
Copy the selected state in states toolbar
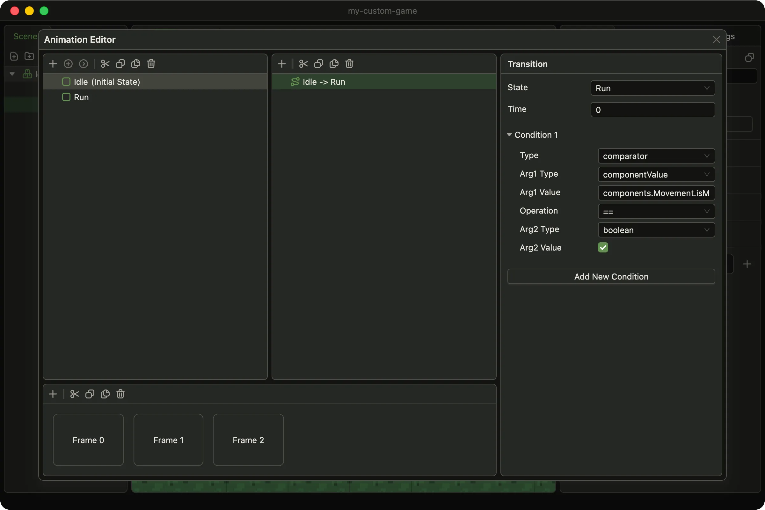120,64
